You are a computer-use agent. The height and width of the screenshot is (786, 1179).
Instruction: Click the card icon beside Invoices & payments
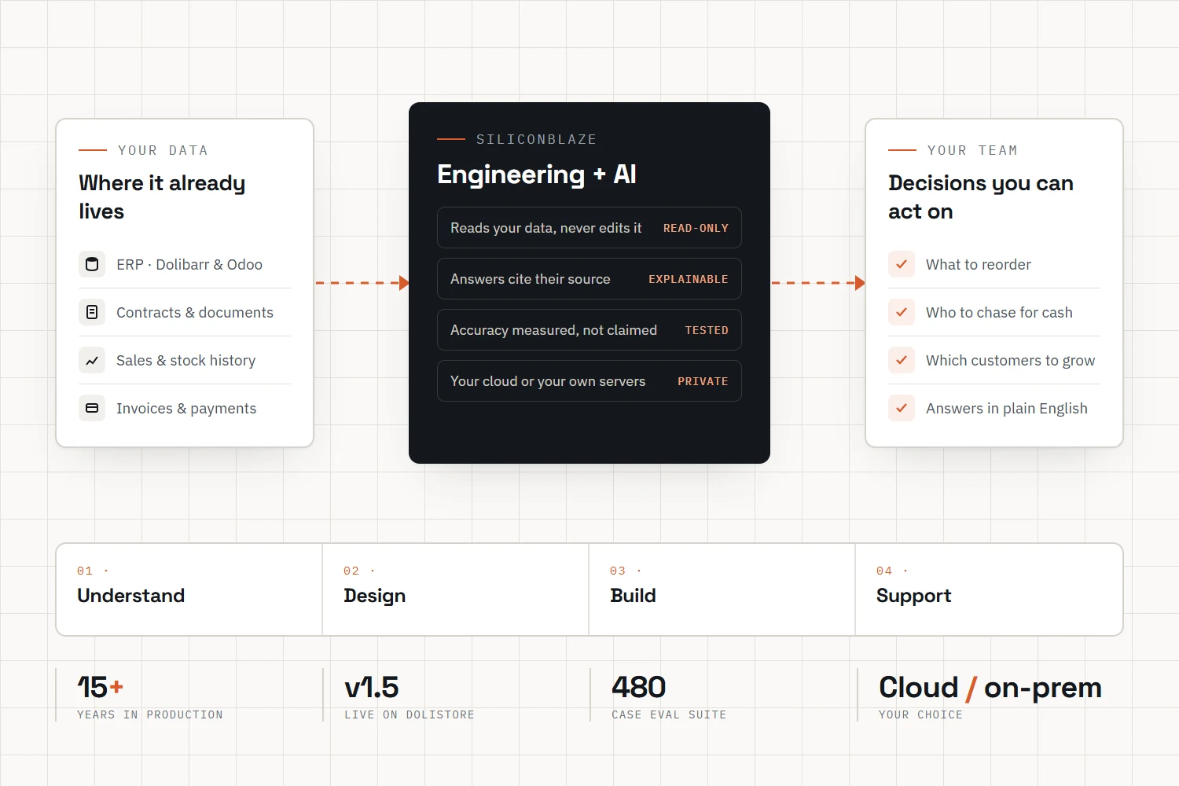(x=92, y=408)
